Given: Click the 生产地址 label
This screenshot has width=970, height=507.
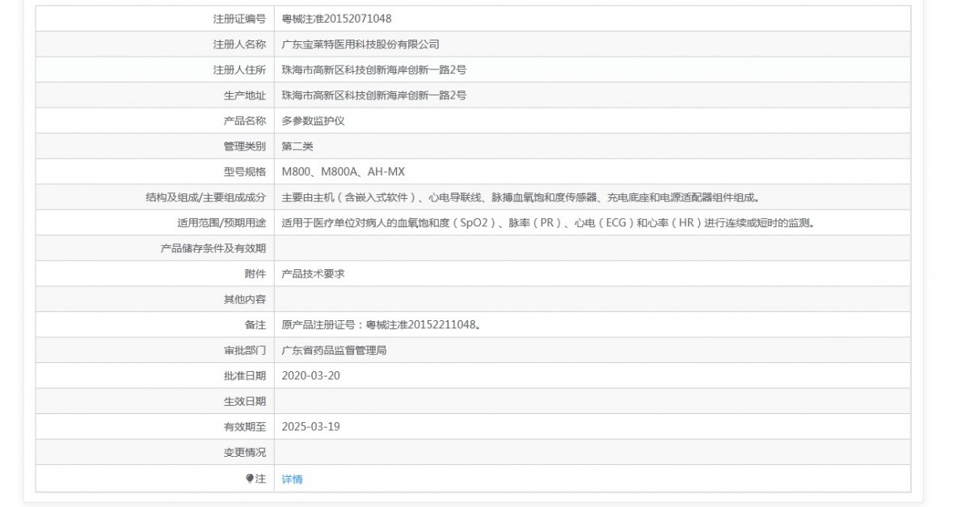Looking at the screenshot, I should pyautogui.click(x=244, y=95).
